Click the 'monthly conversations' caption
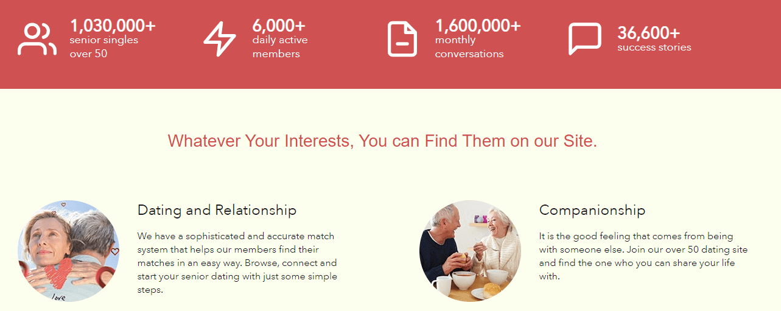This screenshot has height=311, width=781. click(469, 47)
